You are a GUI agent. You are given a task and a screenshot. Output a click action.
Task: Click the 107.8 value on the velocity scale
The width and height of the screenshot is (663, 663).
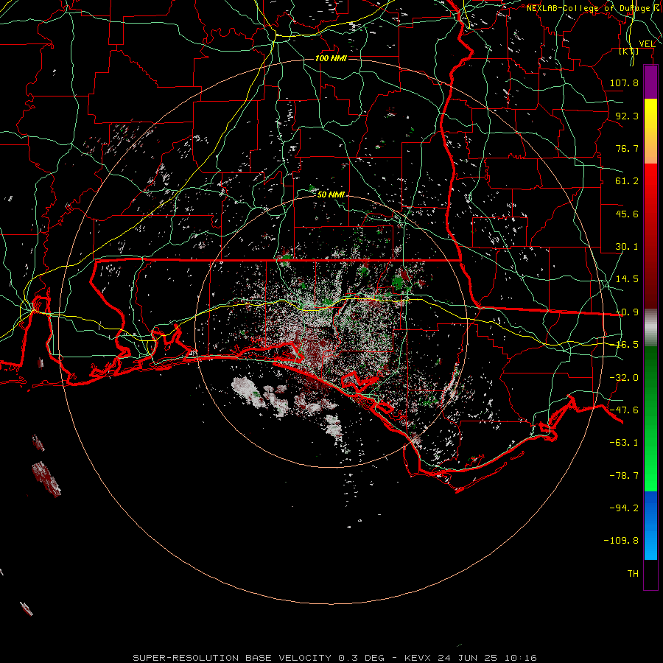click(624, 83)
